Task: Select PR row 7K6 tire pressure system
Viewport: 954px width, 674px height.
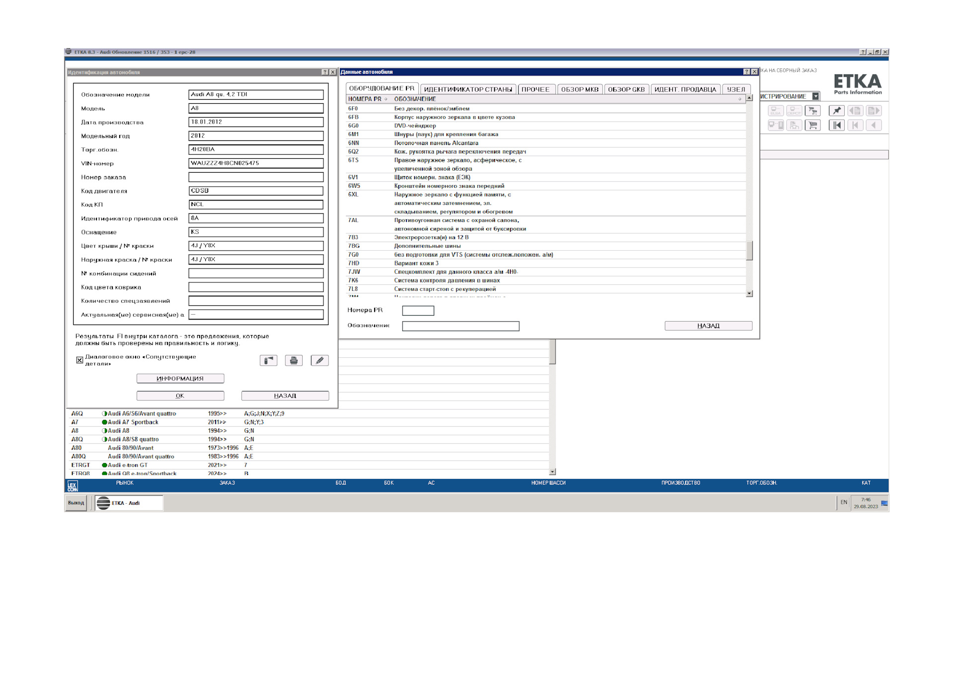Action: pos(546,281)
